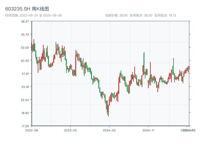Screen dimensions: 210x157
Task: Select the 时间范围 date range text
Action: 33,15
